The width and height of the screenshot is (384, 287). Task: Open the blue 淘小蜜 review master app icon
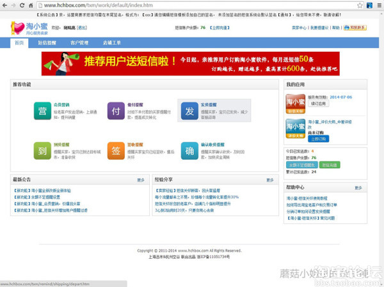296,128
